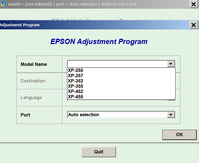Click the EPSON Adjustment Program heading

(x=99, y=42)
